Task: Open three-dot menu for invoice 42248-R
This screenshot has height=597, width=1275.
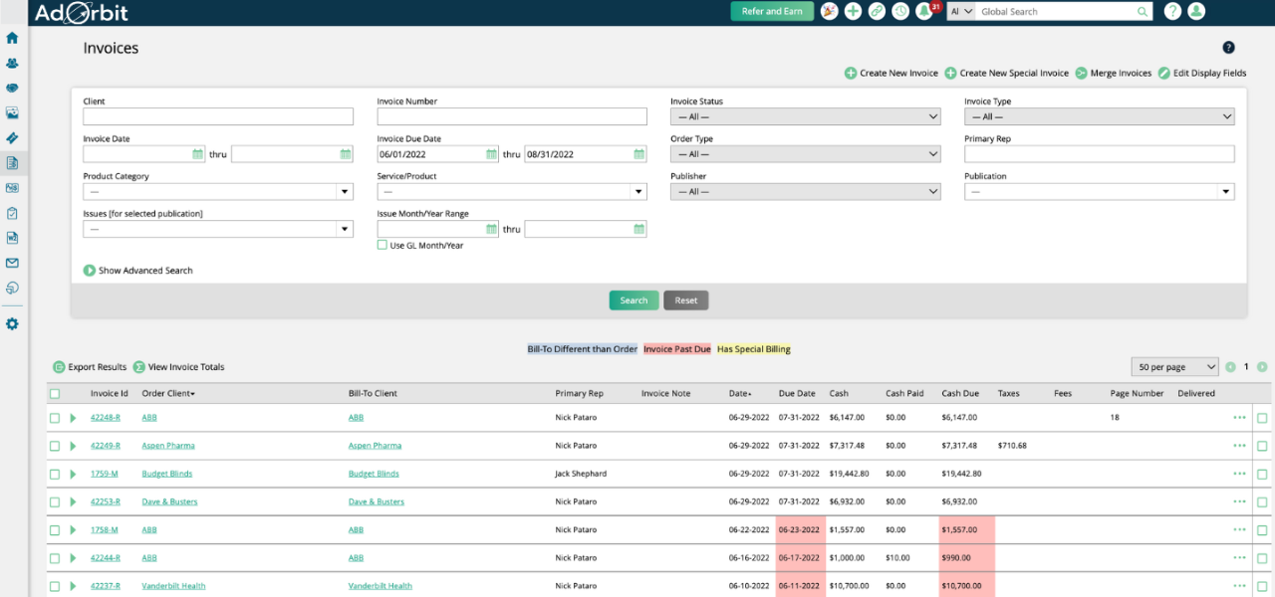Action: [1239, 418]
